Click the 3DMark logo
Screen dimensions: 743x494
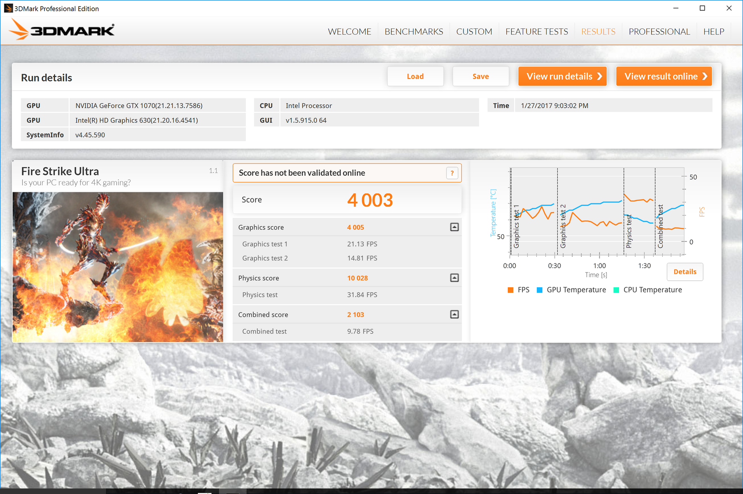pyautogui.click(x=61, y=30)
